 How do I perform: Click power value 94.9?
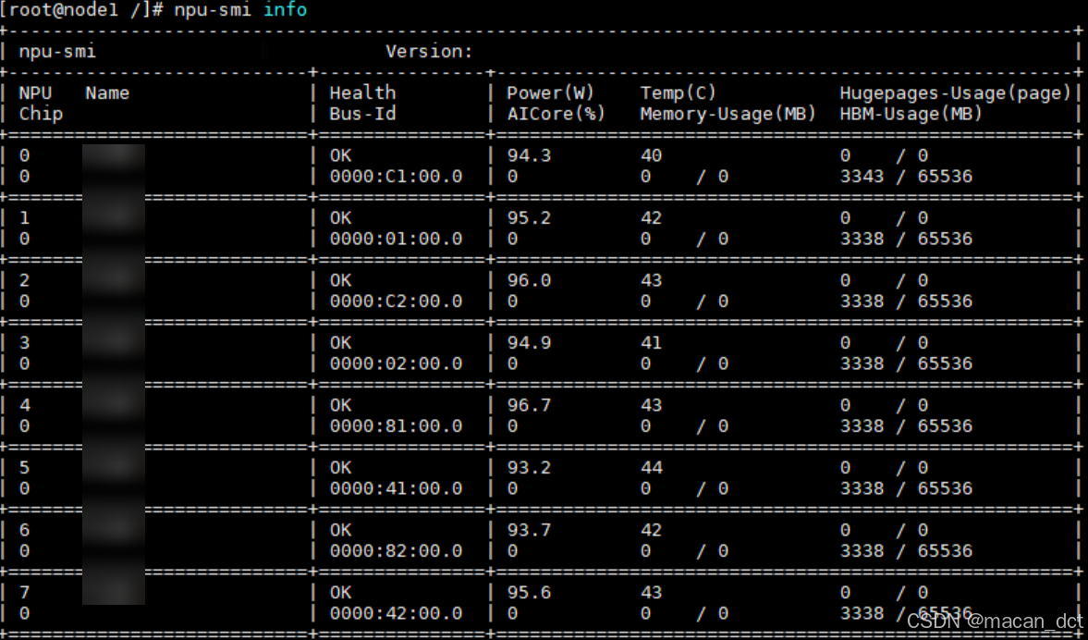[529, 343]
